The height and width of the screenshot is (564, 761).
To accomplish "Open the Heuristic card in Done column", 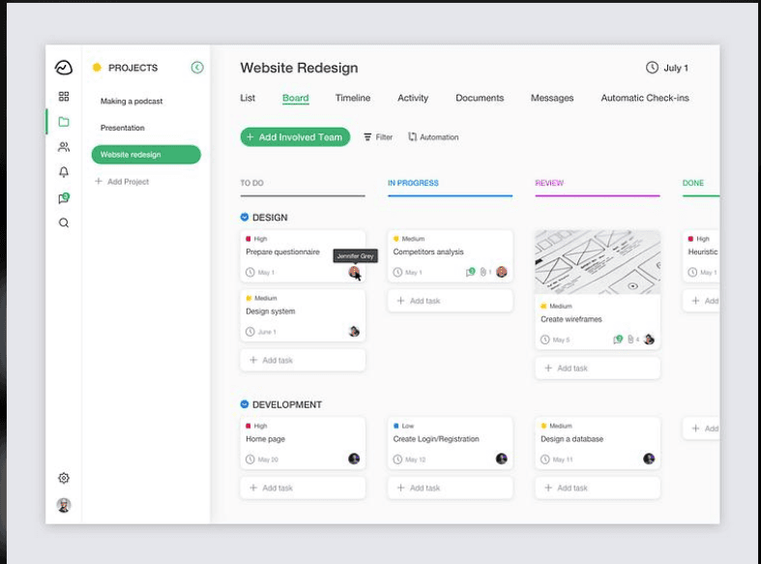I will [701, 256].
